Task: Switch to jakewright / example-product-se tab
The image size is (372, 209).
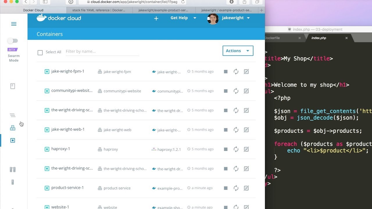Action: [226, 10]
